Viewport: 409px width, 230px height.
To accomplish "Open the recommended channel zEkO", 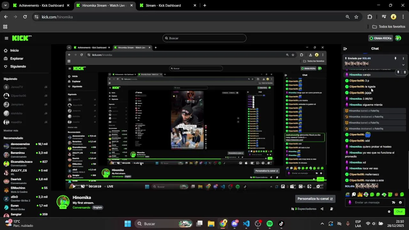I will [26, 198].
